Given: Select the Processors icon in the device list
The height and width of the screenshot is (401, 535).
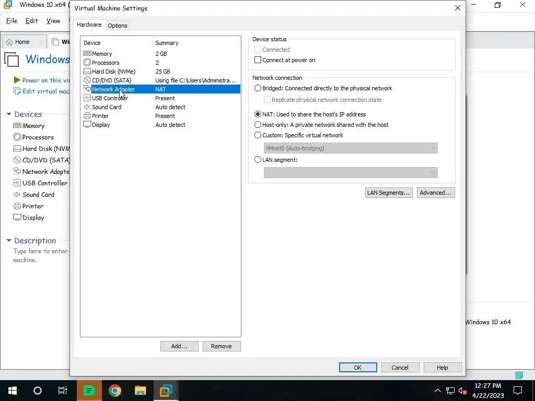Looking at the screenshot, I should pos(87,63).
